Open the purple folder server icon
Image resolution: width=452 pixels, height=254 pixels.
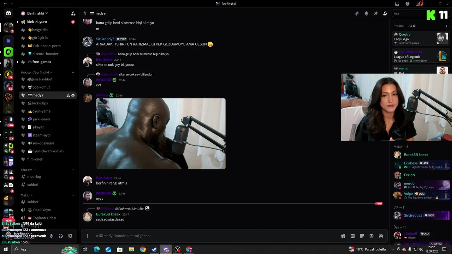[8, 41]
